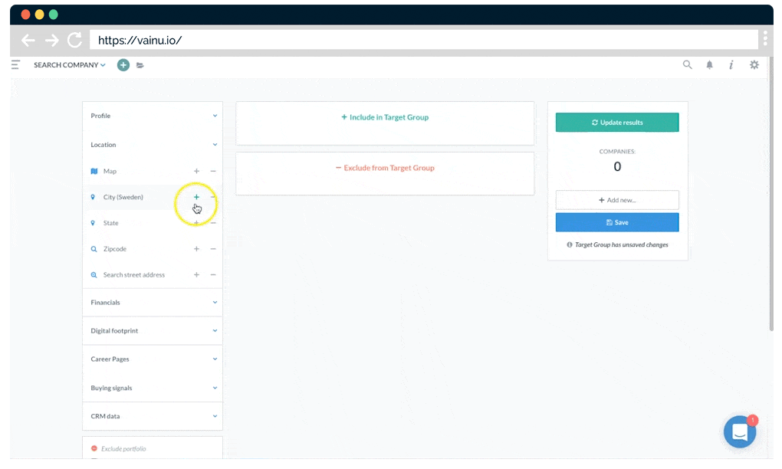Click minus to exclude Map filter
This screenshot has width=782, height=469.
tap(213, 171)
